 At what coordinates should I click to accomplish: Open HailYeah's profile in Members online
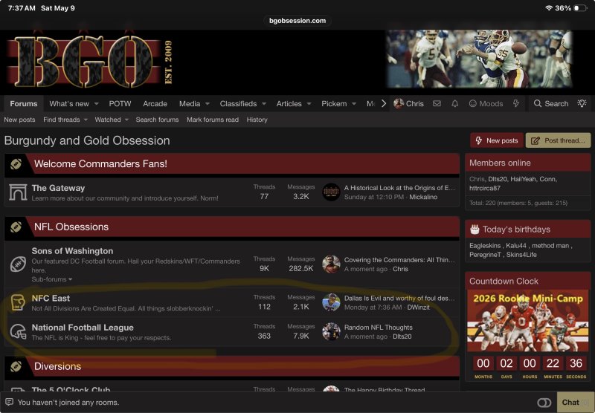(522, 179)
